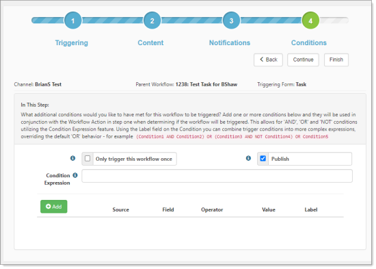The width and height of the screenshot is (376, 269).
Task: Click step 2 circle in wizard
Action: point(152,21)
